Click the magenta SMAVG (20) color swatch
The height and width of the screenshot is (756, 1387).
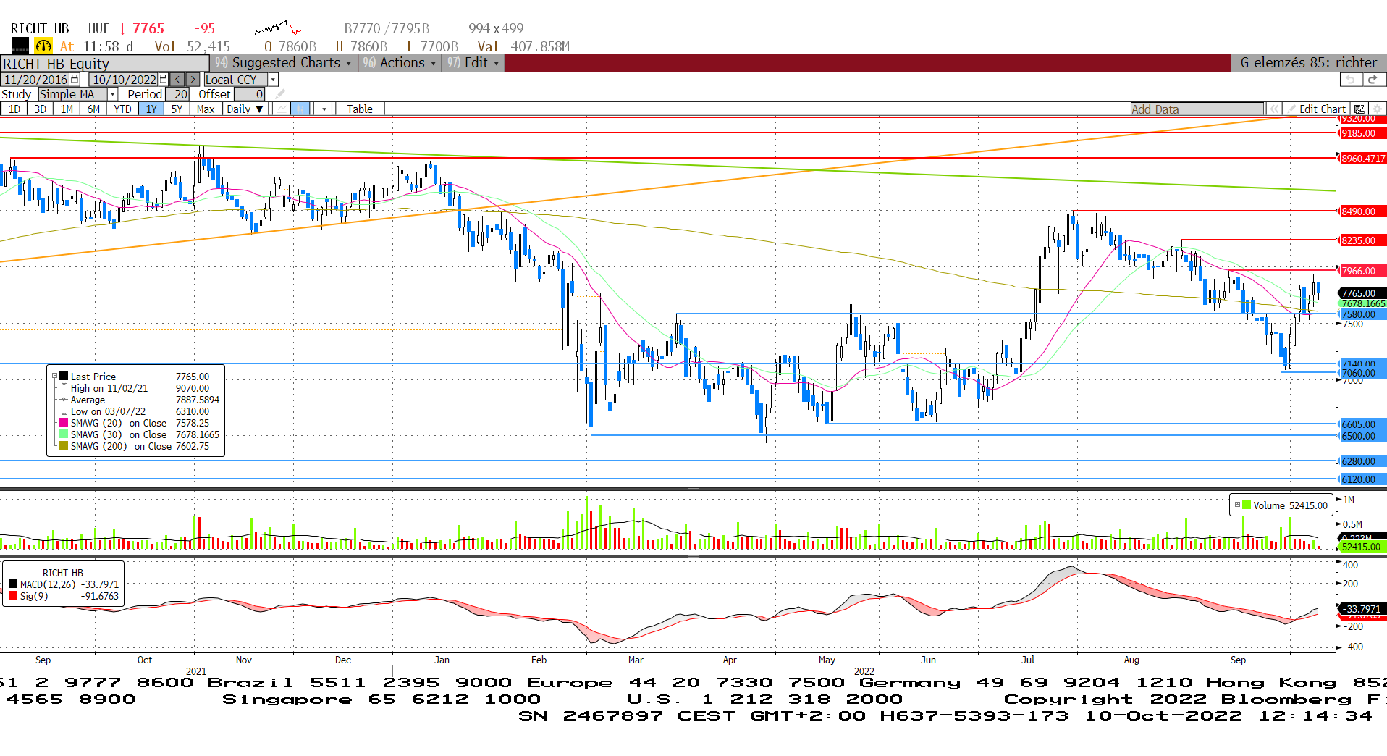point(64,423)
